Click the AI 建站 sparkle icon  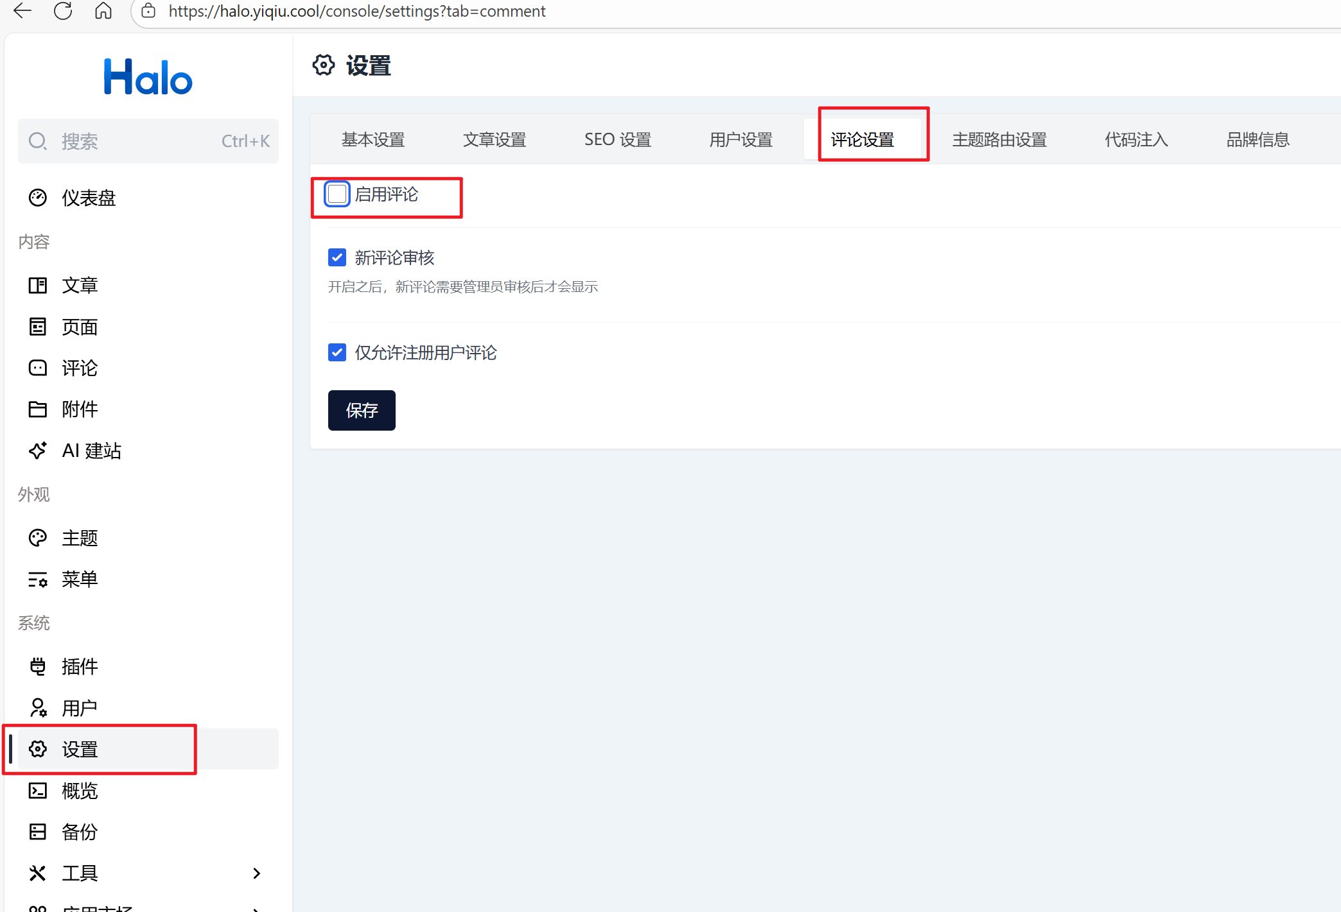38,451
